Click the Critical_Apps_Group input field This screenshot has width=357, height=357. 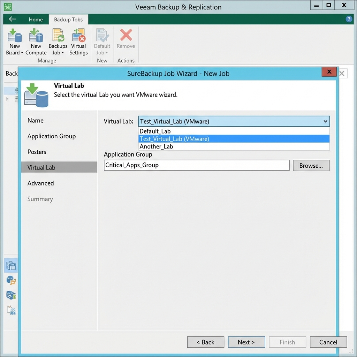(196, 165)
